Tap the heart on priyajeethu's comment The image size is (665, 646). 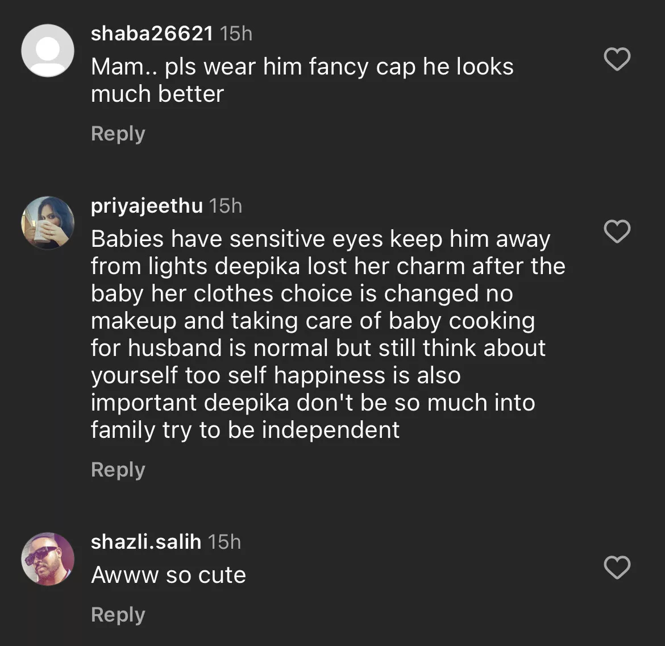(x=617, y=231)
